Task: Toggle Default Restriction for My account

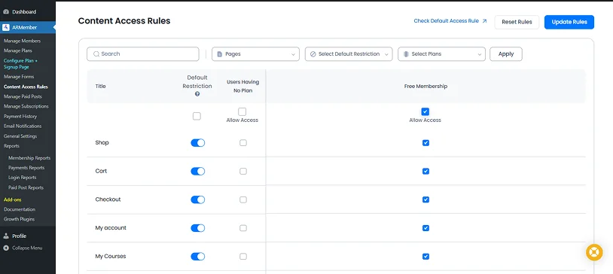Action: (198, 228)
